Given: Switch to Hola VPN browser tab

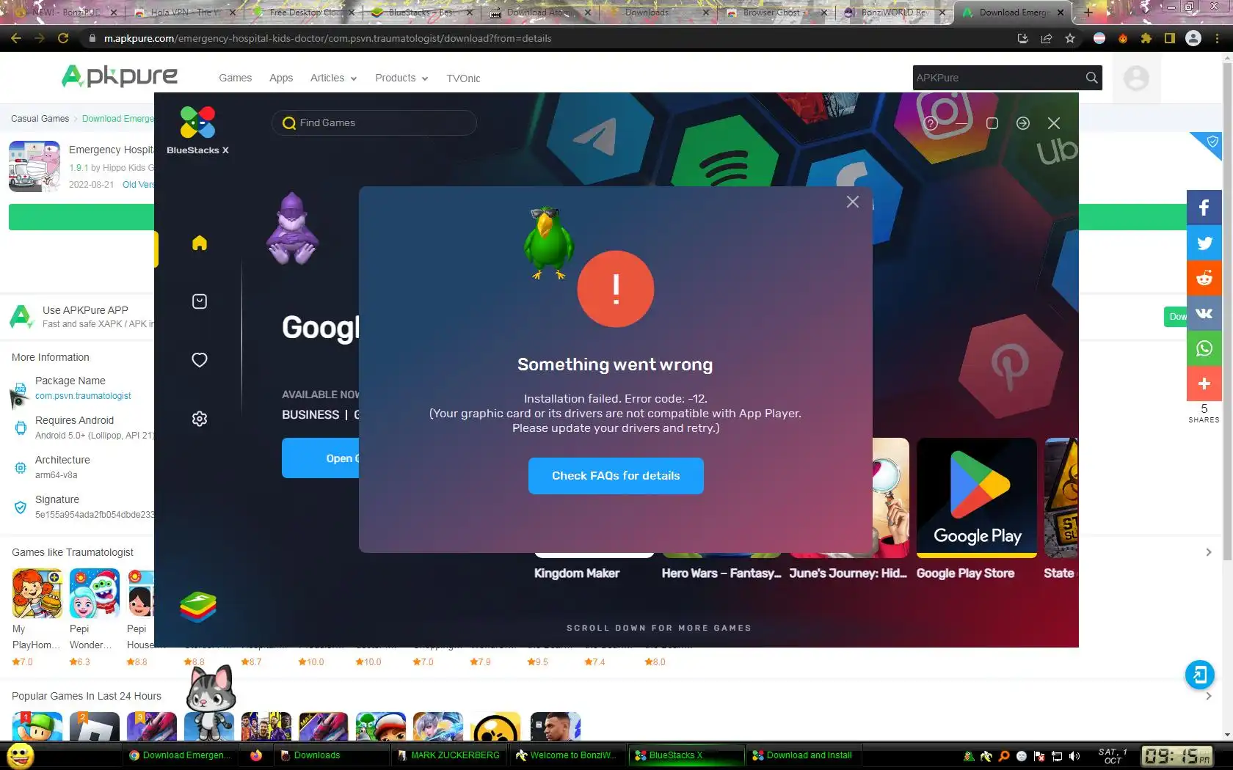Looking at the screenshot, I should [x=184, y=12].
